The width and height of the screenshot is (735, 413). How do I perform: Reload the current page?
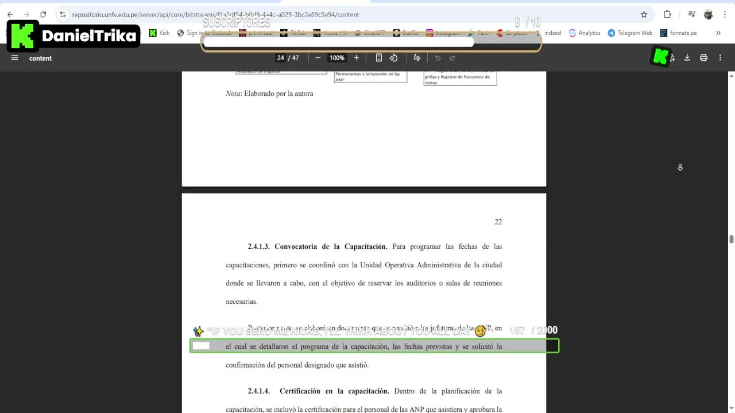pos(43,14)
